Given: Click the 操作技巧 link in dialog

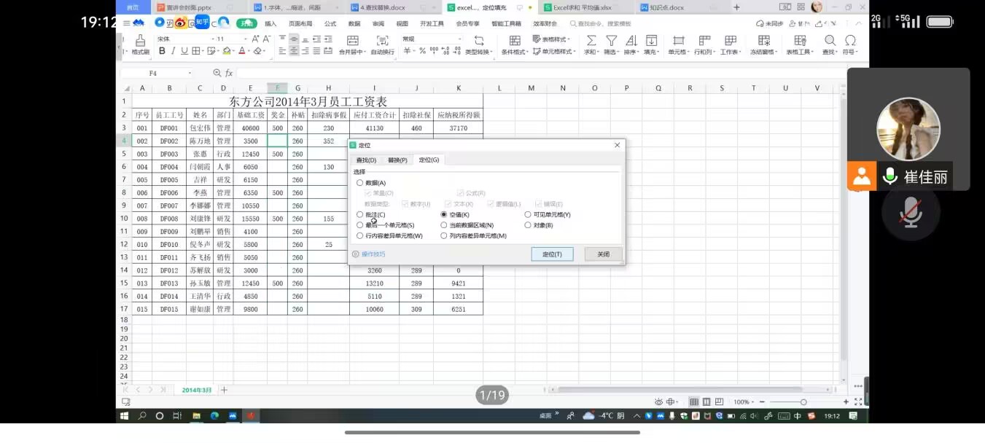Looking at the screenshot, I should coord(373,254).
